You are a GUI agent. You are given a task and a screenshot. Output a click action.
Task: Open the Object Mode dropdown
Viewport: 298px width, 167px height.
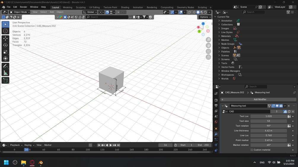[x=20, y=12]
